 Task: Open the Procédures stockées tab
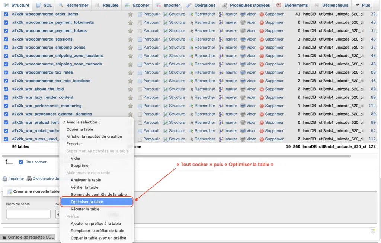[x=246, y=5]
